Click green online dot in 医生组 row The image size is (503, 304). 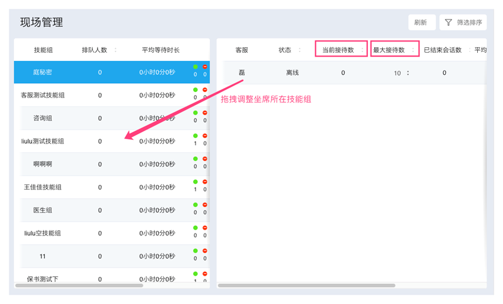pos(196,205)
